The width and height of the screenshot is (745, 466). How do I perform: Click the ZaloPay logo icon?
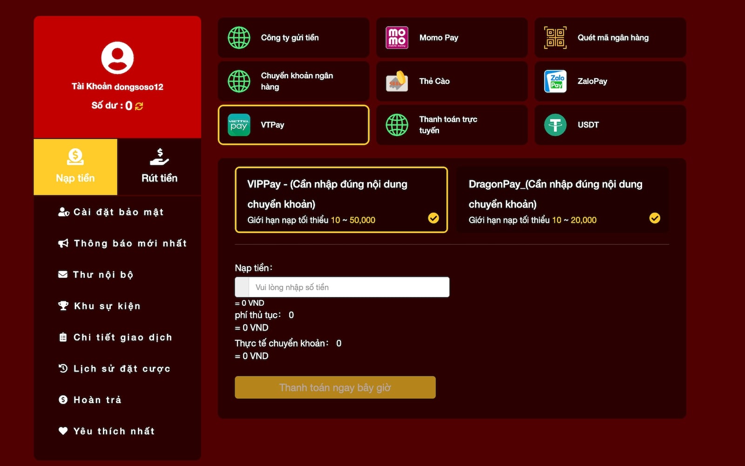tap(555, 81)
